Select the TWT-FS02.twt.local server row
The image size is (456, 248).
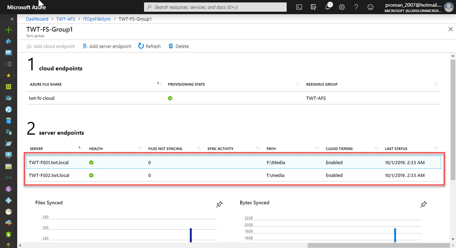click(x=234, y=175)
